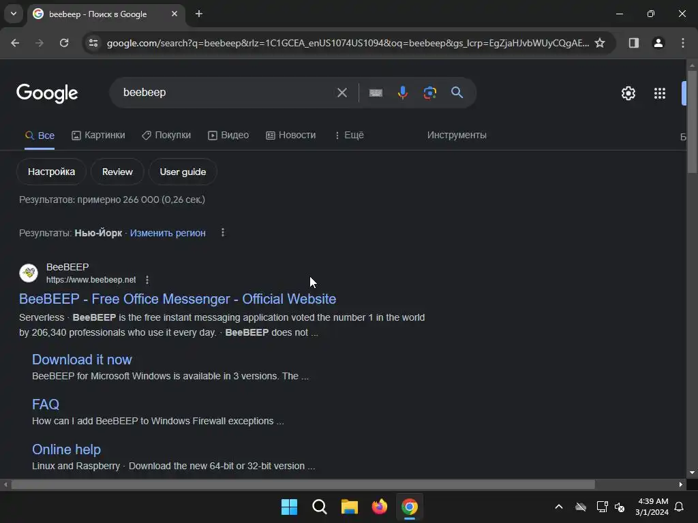Open the clock showing 4:39 AM
The image size is (698, 523).
pos(652,507)
